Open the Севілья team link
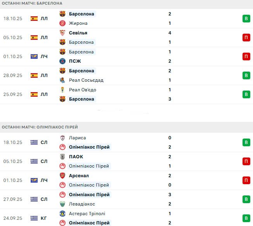Image resolution: width=253 pixels, height=226 pixels. click(78, 33)
